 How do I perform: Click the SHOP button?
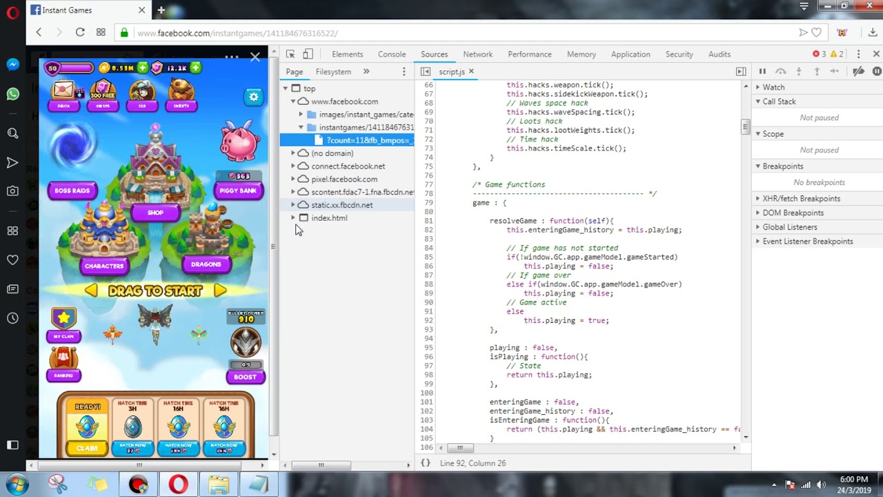tap(155, 213)
